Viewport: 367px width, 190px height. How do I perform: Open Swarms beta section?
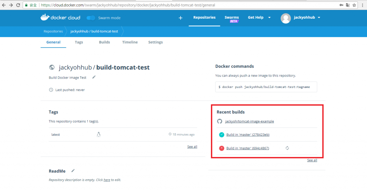click(x=232, y=19)
